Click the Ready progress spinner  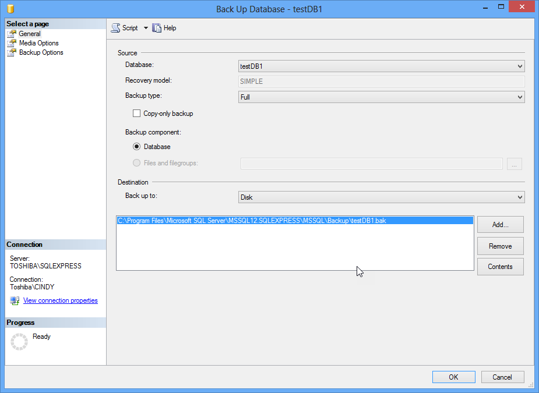(19, 341)
